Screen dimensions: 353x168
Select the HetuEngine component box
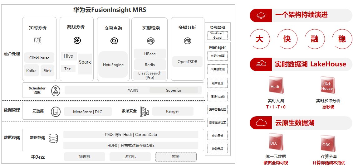coord(113,65)
